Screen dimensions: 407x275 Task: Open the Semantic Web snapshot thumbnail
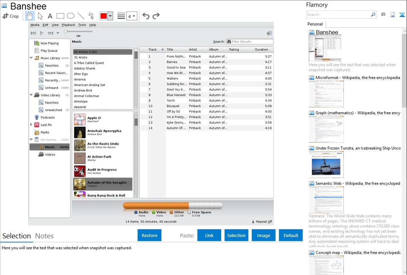click(326, 199)
